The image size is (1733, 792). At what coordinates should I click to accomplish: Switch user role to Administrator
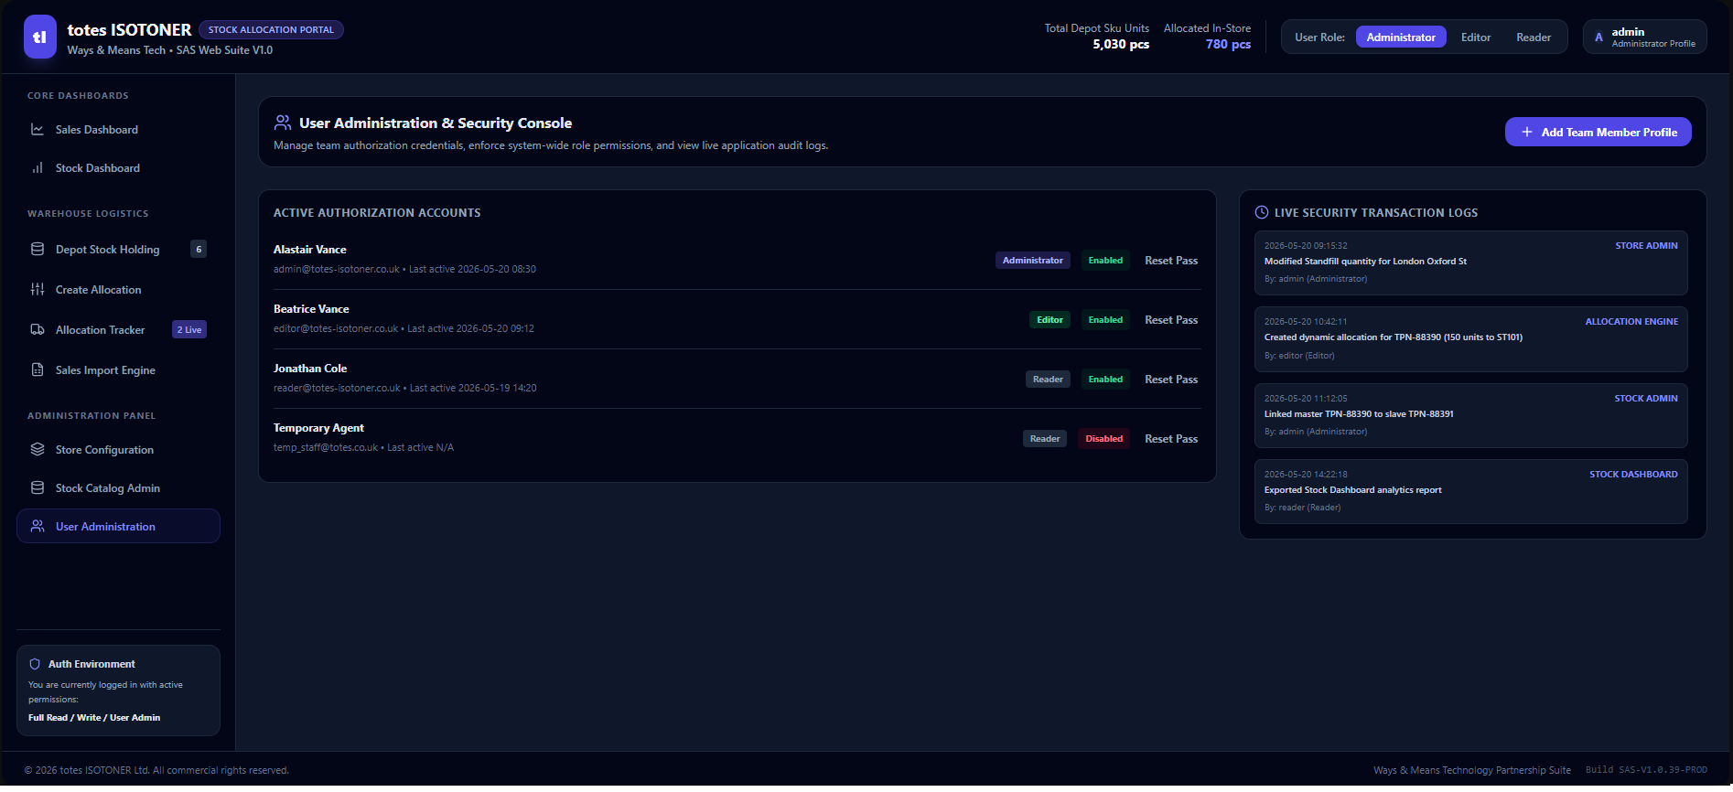click(x=1401, y=37)
